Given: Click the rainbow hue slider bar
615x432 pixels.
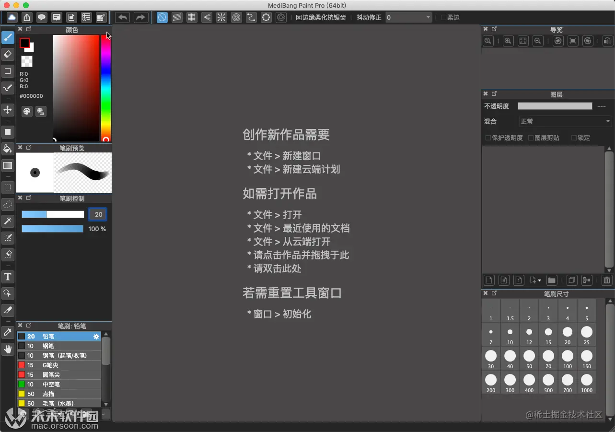Looking at the screenshot, I should point(106,88).
